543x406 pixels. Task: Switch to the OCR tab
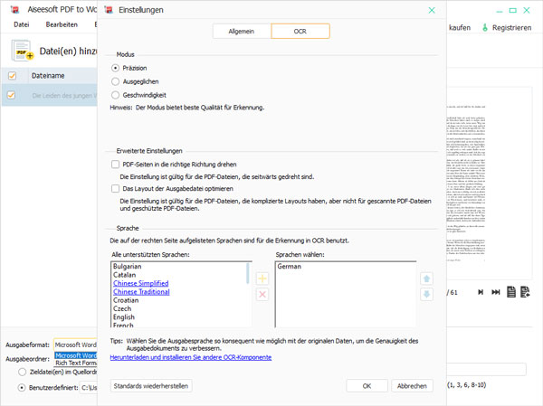pos(300,31)
